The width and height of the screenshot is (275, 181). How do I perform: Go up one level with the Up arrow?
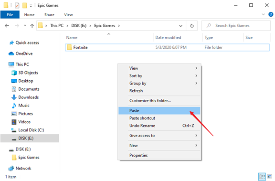pyautogui.click(x=32, y=26)
